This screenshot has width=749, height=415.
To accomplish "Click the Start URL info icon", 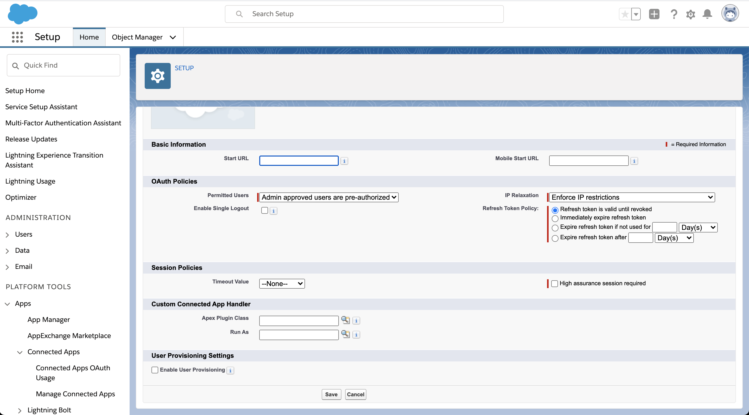I will [x=344, y=161].
